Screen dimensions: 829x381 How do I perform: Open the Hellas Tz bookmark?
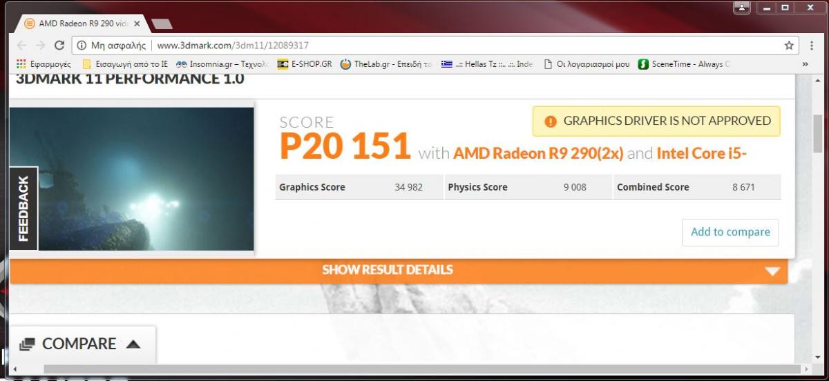tap(487, 64)
